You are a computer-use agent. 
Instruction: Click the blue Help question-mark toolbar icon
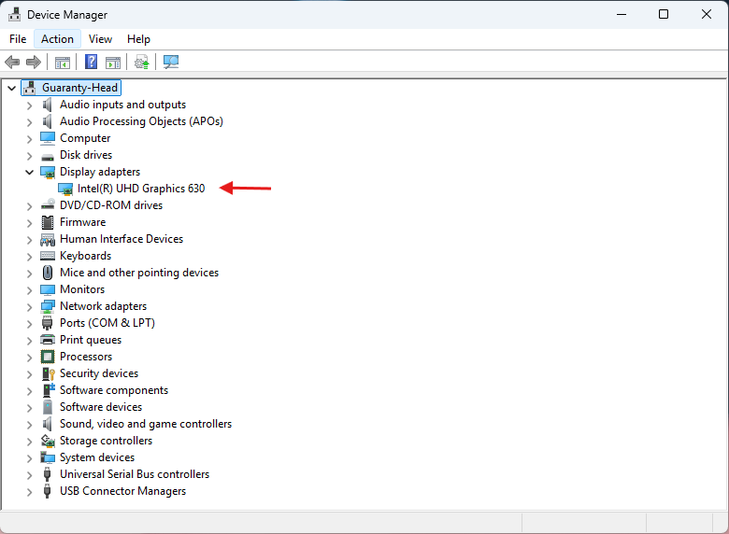pyautogui.click(x=91, y=63)
